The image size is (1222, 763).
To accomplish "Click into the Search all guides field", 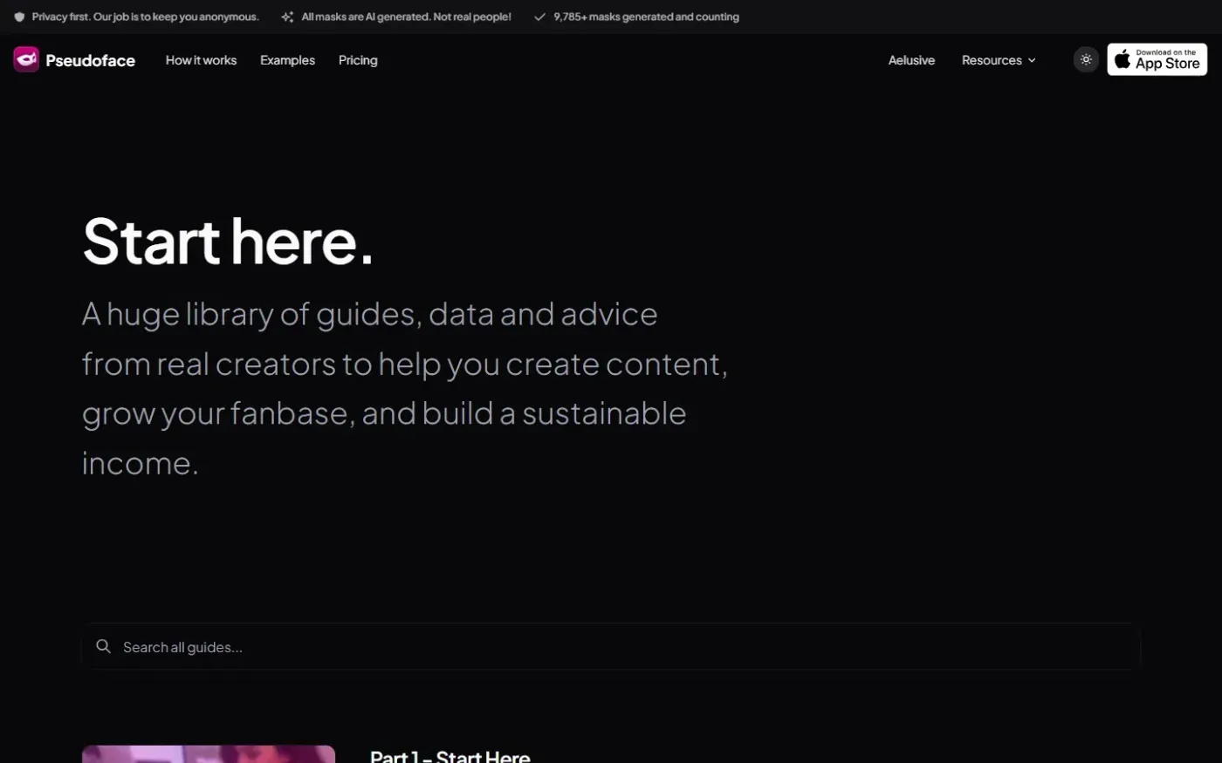I will click(x=611, y=647).
